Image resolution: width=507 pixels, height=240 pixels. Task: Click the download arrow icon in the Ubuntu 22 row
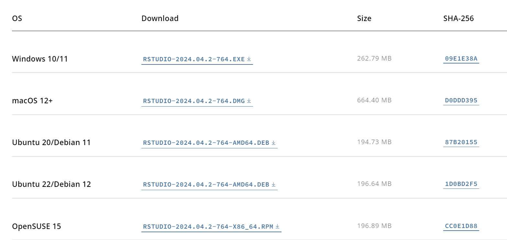click(x=273, y=184)
